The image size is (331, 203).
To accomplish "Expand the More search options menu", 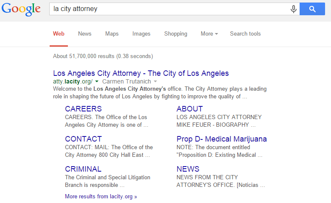I will coord(209,34).
